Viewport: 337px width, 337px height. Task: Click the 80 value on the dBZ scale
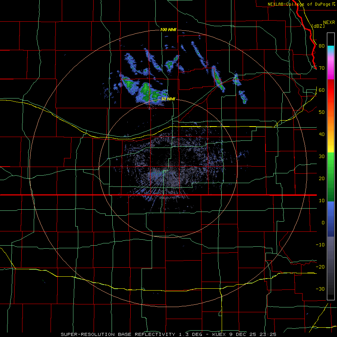322,46
